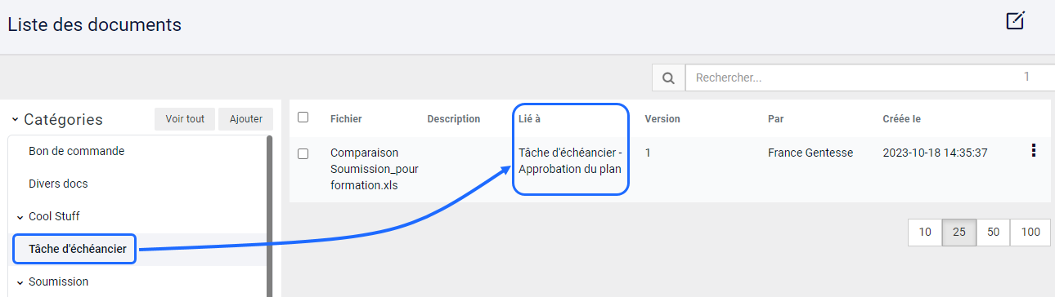Click the Ajouter button
The width and height of the screenshot is (1055, 297).
[x=246, y=119]
